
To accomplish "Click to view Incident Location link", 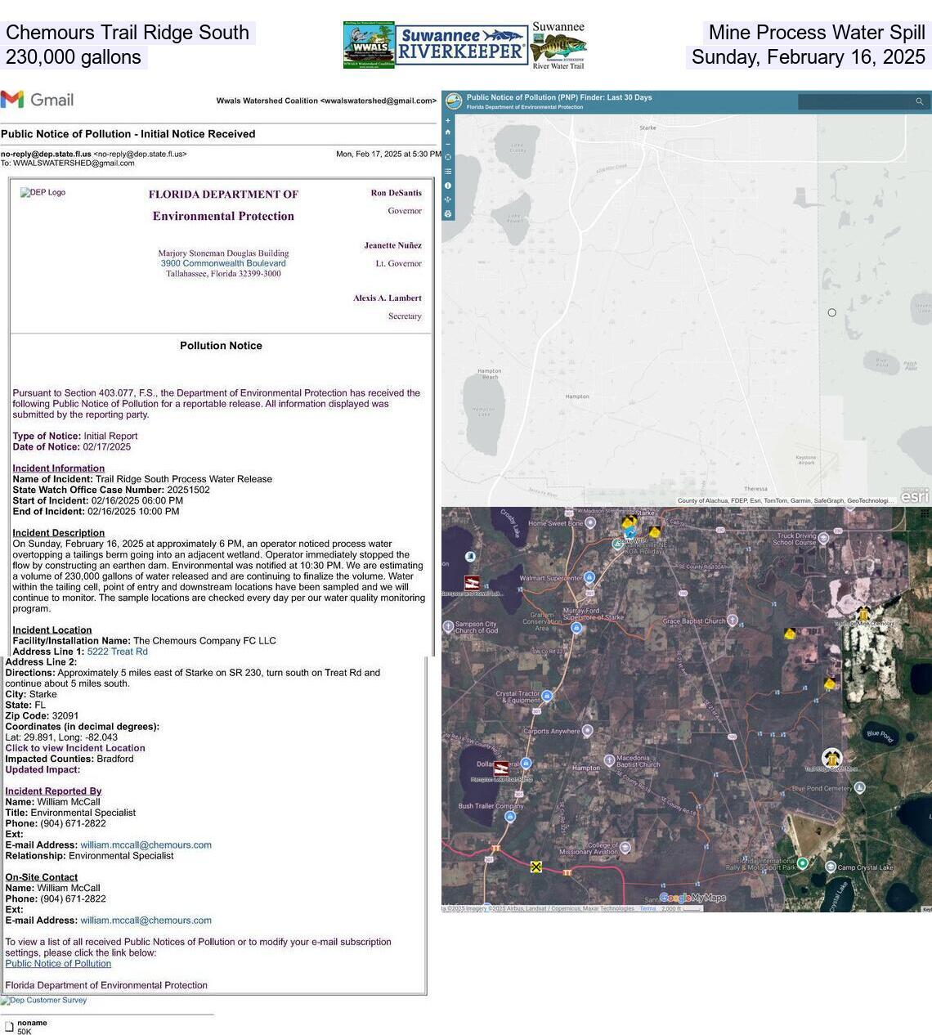I will pyautogui.click(x=75, y=748).
